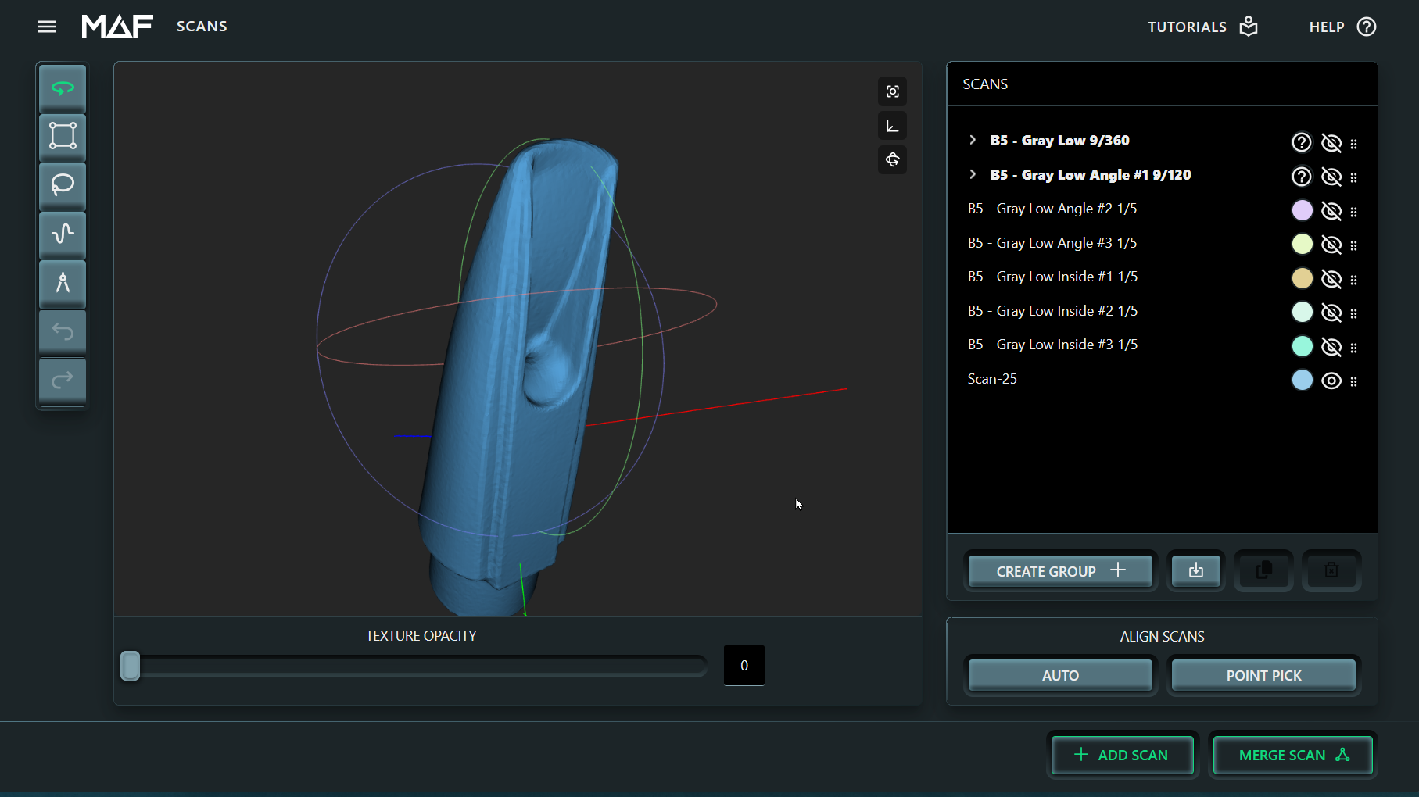The width and height of the screenshot is (1419, 797).
Task: Expand the B5 - Gray Low Angle #1 group
Action: (x=973, y=174)
